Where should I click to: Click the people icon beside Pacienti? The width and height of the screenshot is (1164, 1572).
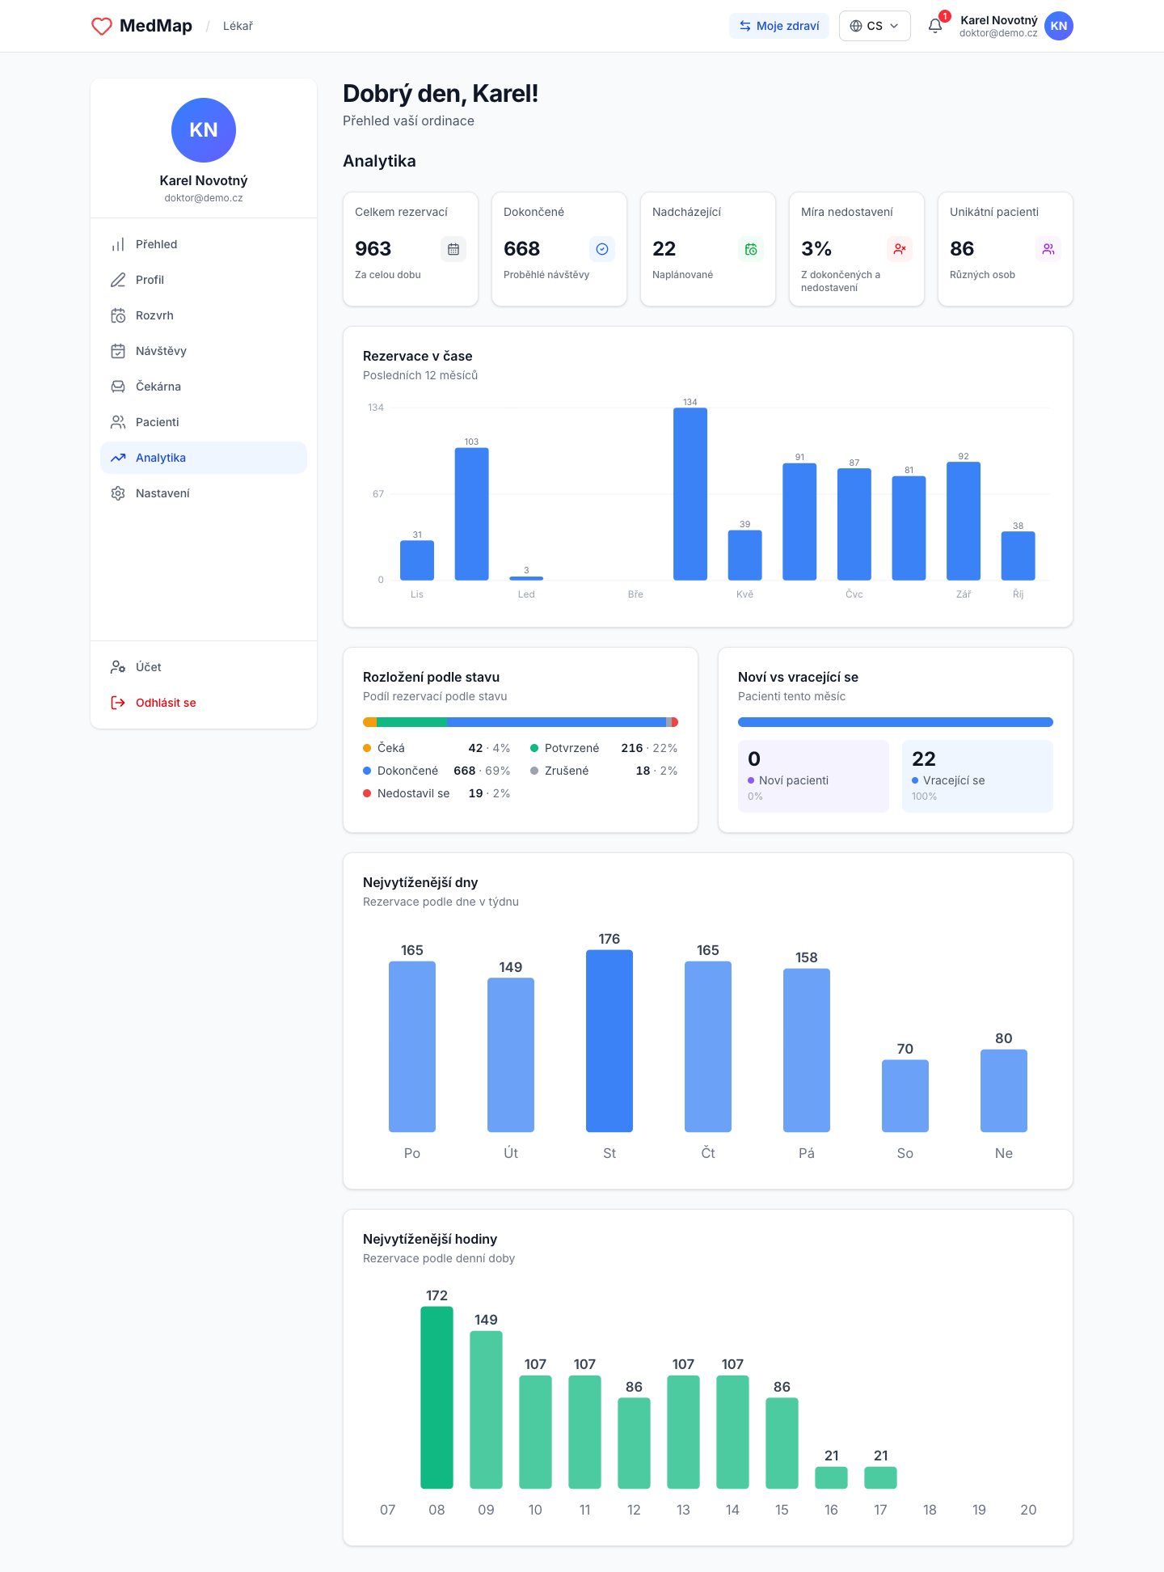(x=118, y=422)
